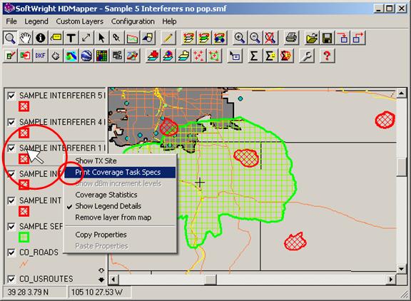Choose Show TX Site from context menu
Viewport: 411px width, 301px height.
(x=121, y=161)
